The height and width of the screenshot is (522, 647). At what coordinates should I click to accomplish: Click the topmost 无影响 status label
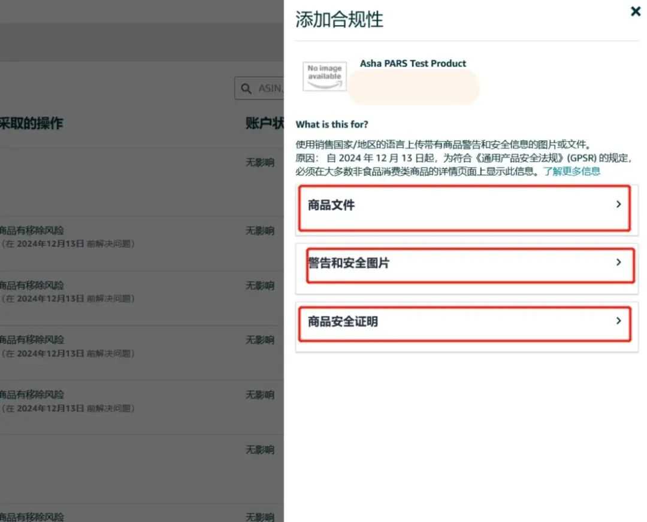click(259, 162)
